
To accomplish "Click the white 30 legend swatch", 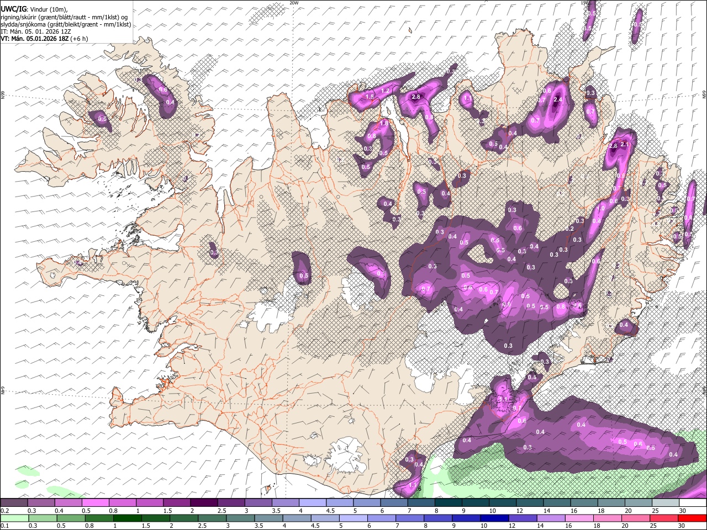I will coord(693,503).
